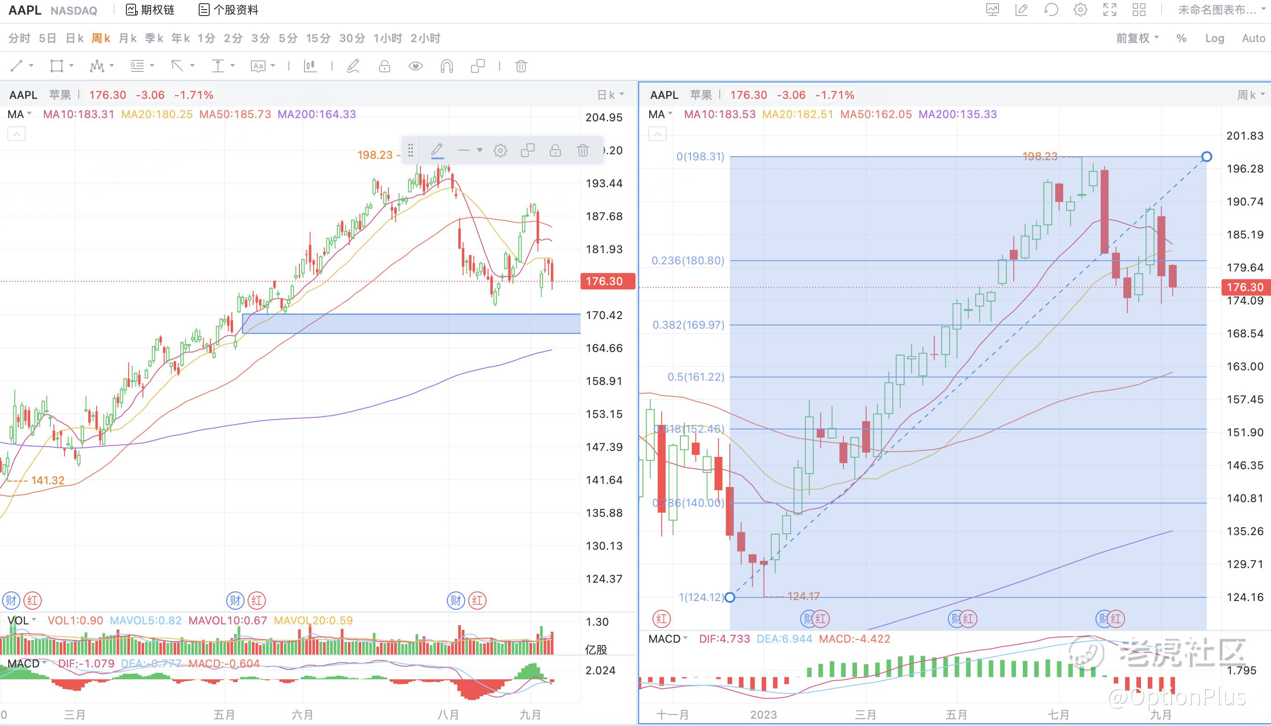Click 红 dividend marker near May on daily chart
The image size is (1271, 726).
click(x=257, y=601)
